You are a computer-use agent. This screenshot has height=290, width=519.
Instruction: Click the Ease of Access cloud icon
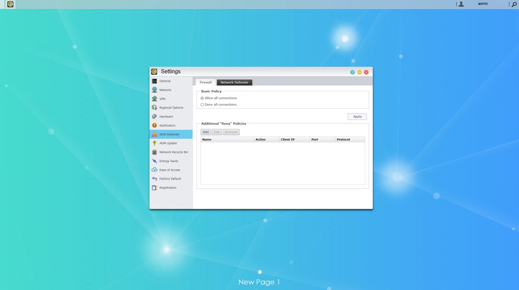154,170
